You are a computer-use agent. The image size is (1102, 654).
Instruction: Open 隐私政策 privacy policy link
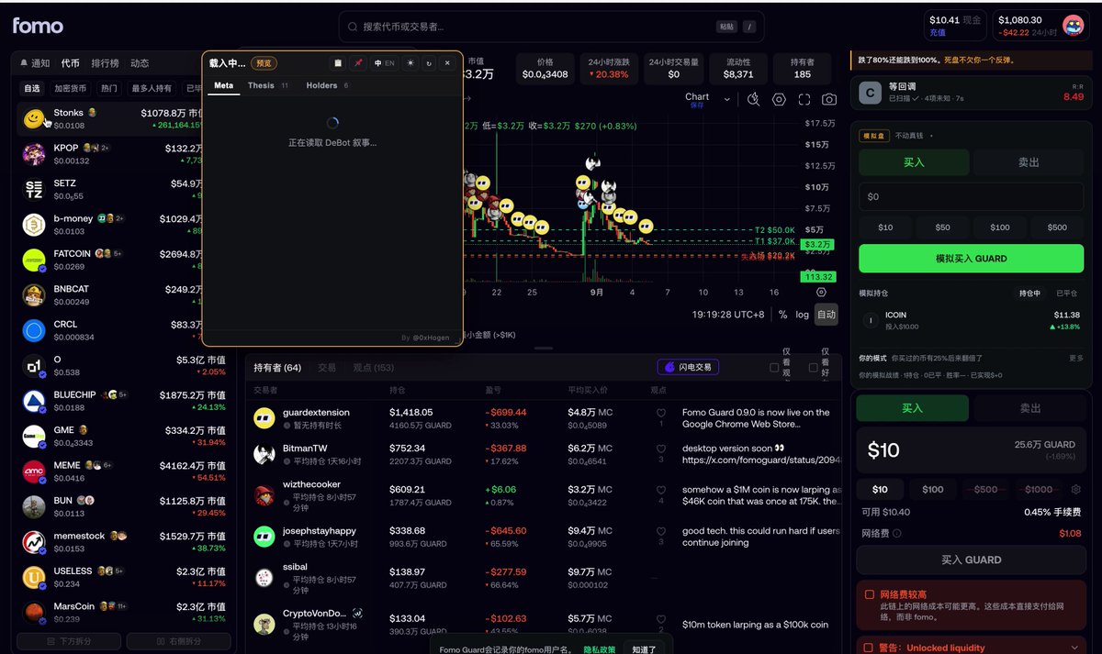point(600,648)
